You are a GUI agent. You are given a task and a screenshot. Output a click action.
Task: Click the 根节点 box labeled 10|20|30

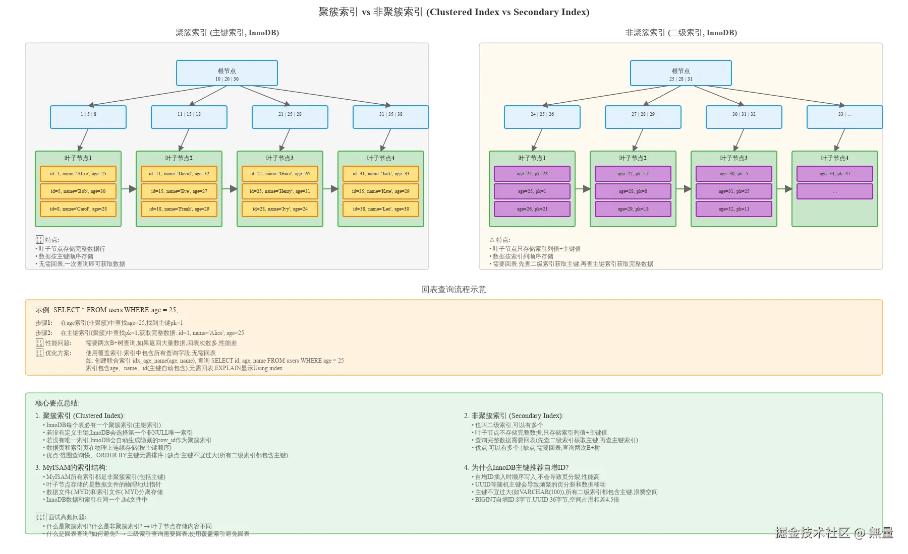(226, 73)
